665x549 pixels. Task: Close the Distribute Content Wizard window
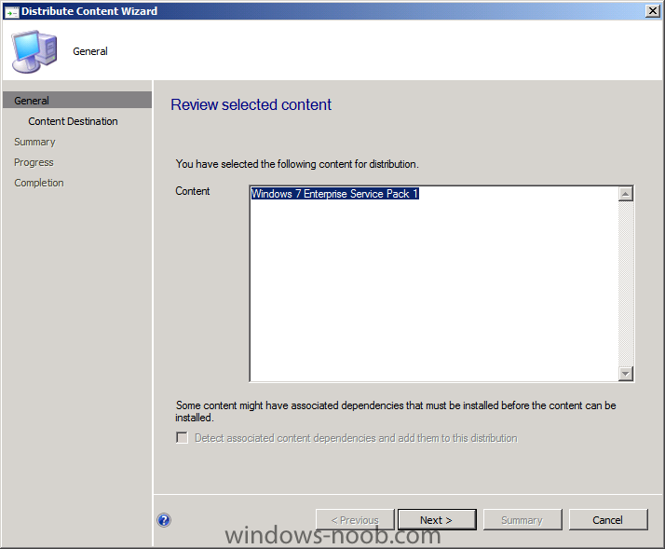point(652,10)
